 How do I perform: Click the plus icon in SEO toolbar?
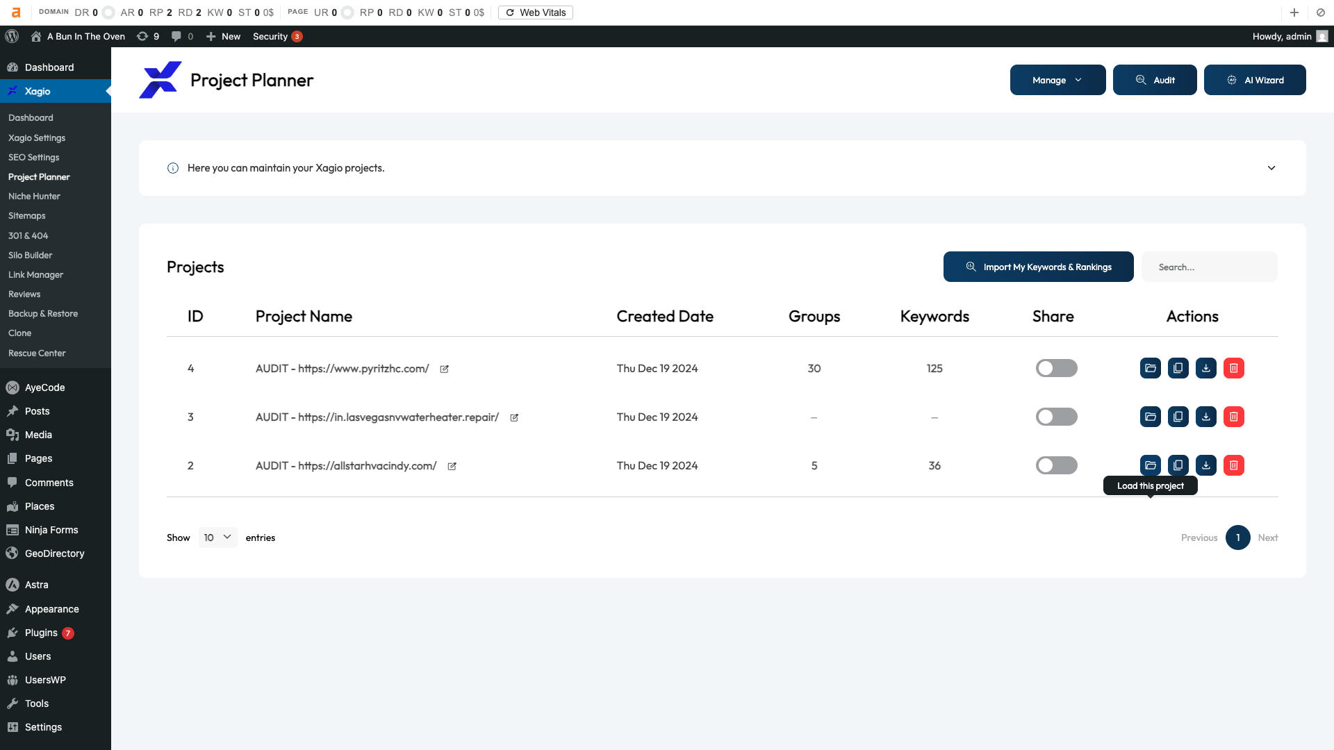(x=1294, y=12)
